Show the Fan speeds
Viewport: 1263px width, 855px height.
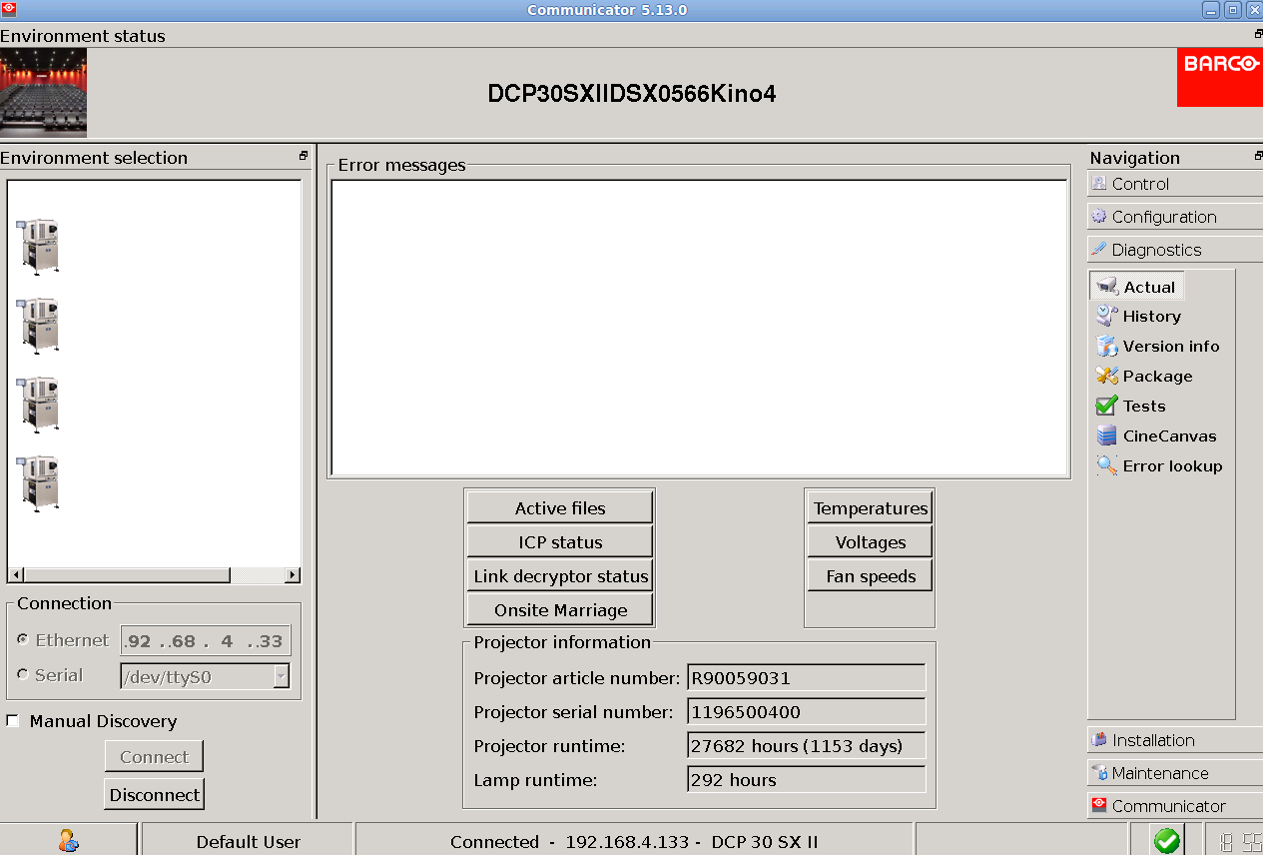[870, 576]
